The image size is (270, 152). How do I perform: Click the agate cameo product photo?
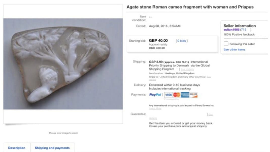pyautogui.click(x=63, y=64)
